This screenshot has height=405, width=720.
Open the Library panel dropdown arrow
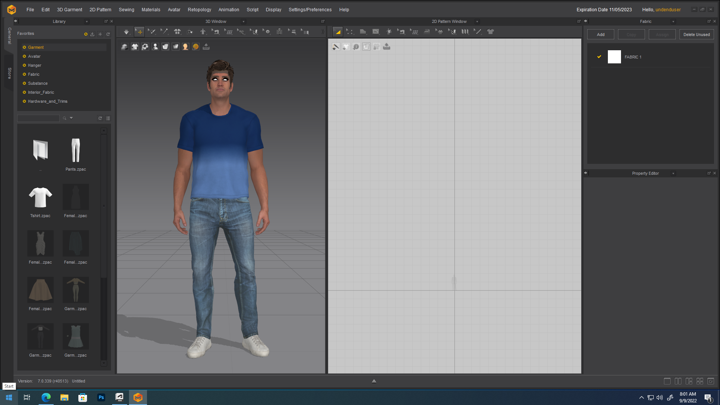(x=87, y=22)
